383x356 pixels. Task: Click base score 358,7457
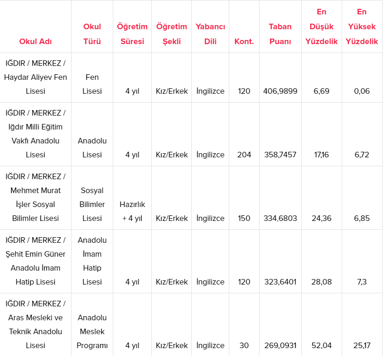click(x=280, y=155)
